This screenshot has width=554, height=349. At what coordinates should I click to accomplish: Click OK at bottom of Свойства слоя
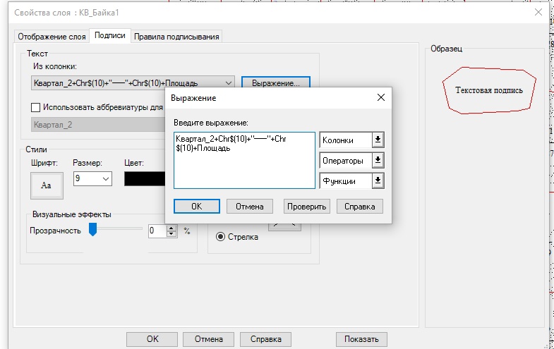(x=152, y=339)
